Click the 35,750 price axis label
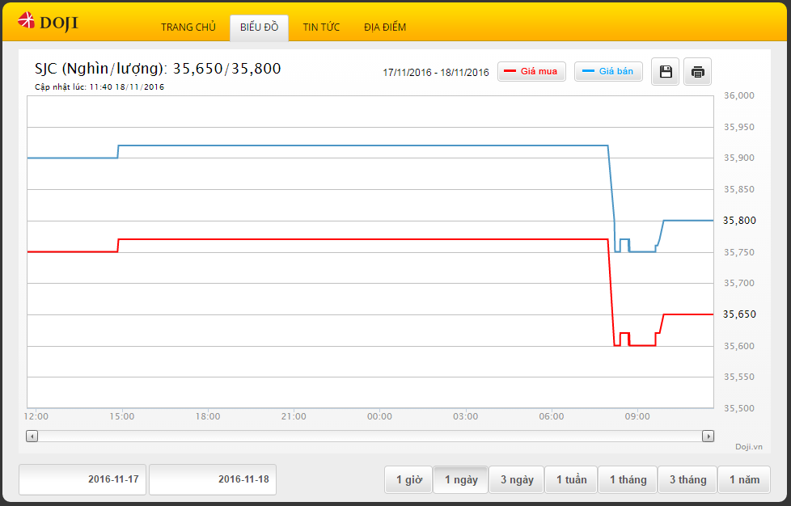This screenshot has width=791, height=506. tap(739, 252)
